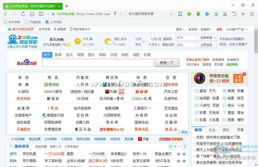The width and height of the screenshot is (258, 167).
Task: Open the 京东商城 bookmark
Action: pyautogui.click(x=12, y=22)
